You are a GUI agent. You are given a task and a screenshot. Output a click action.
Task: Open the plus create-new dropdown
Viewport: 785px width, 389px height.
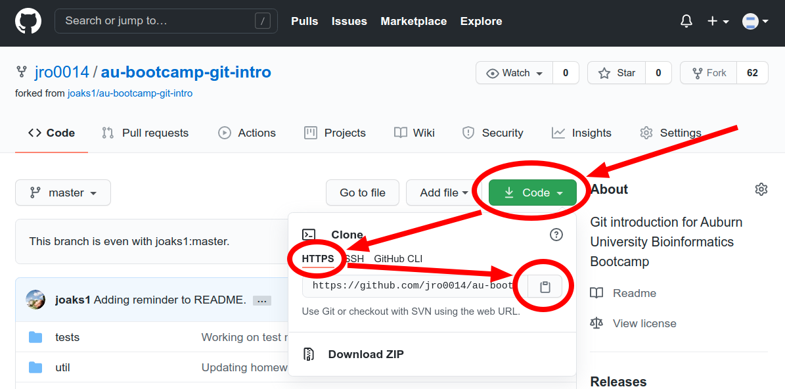coord(717,21)
